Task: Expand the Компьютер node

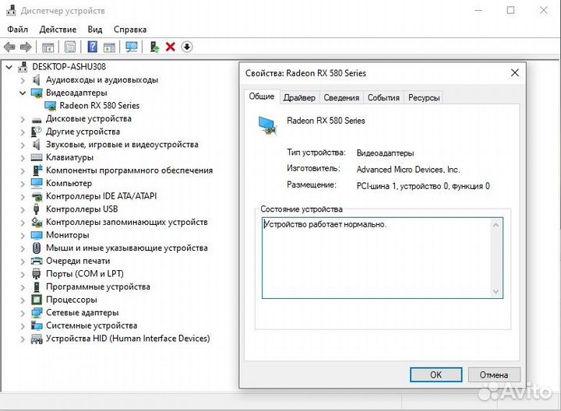Action: coord(23,184)
